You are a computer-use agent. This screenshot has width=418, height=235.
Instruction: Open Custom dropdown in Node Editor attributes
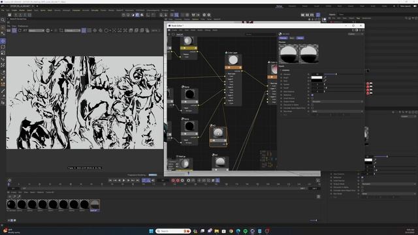pyautogui.click(x=355, y=34)
